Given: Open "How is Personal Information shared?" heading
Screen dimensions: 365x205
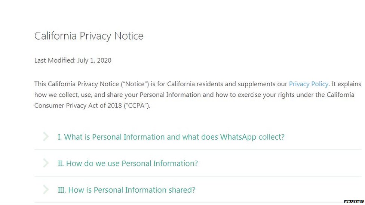Looking at the screenshot, I should [x=126, y=190].
